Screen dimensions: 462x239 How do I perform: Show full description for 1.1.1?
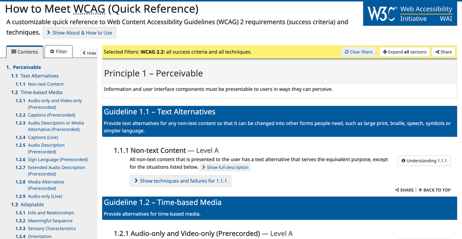pos(225,167)
